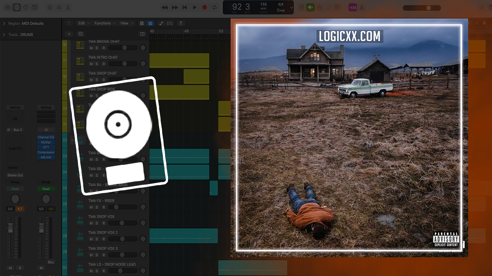This screenshot has height=276, width=492.
Task: Open the Compressor plugin slot
Action: (x=46, y=152)
